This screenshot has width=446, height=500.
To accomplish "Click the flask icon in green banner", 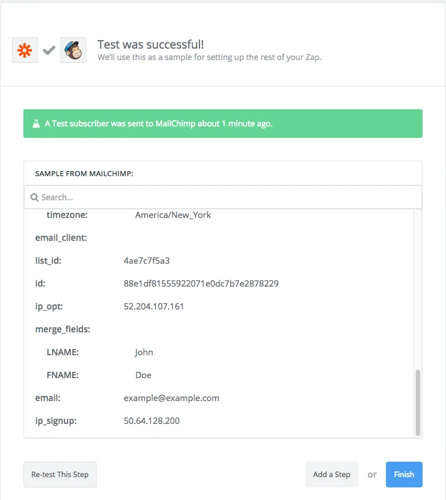I will coord(36,124).
